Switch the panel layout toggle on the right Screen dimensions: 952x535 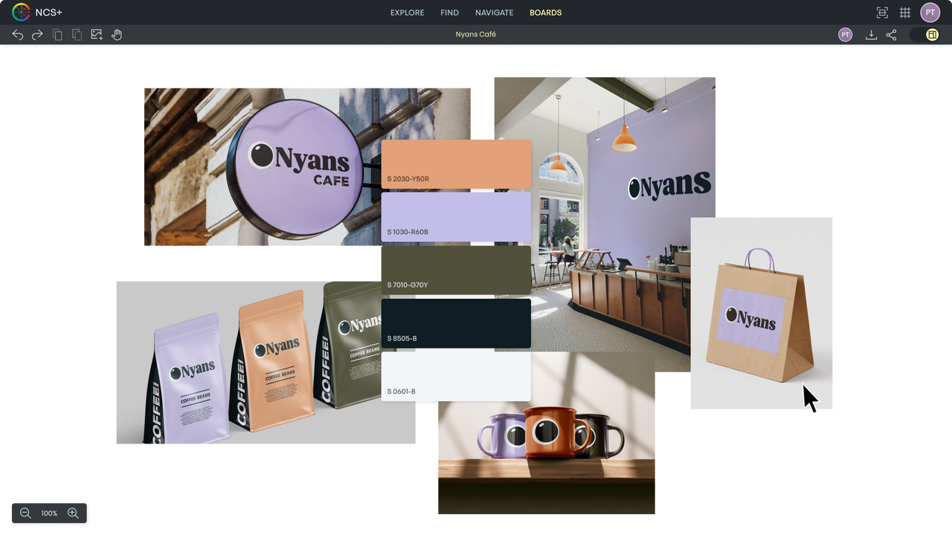(x=931, y=34)
